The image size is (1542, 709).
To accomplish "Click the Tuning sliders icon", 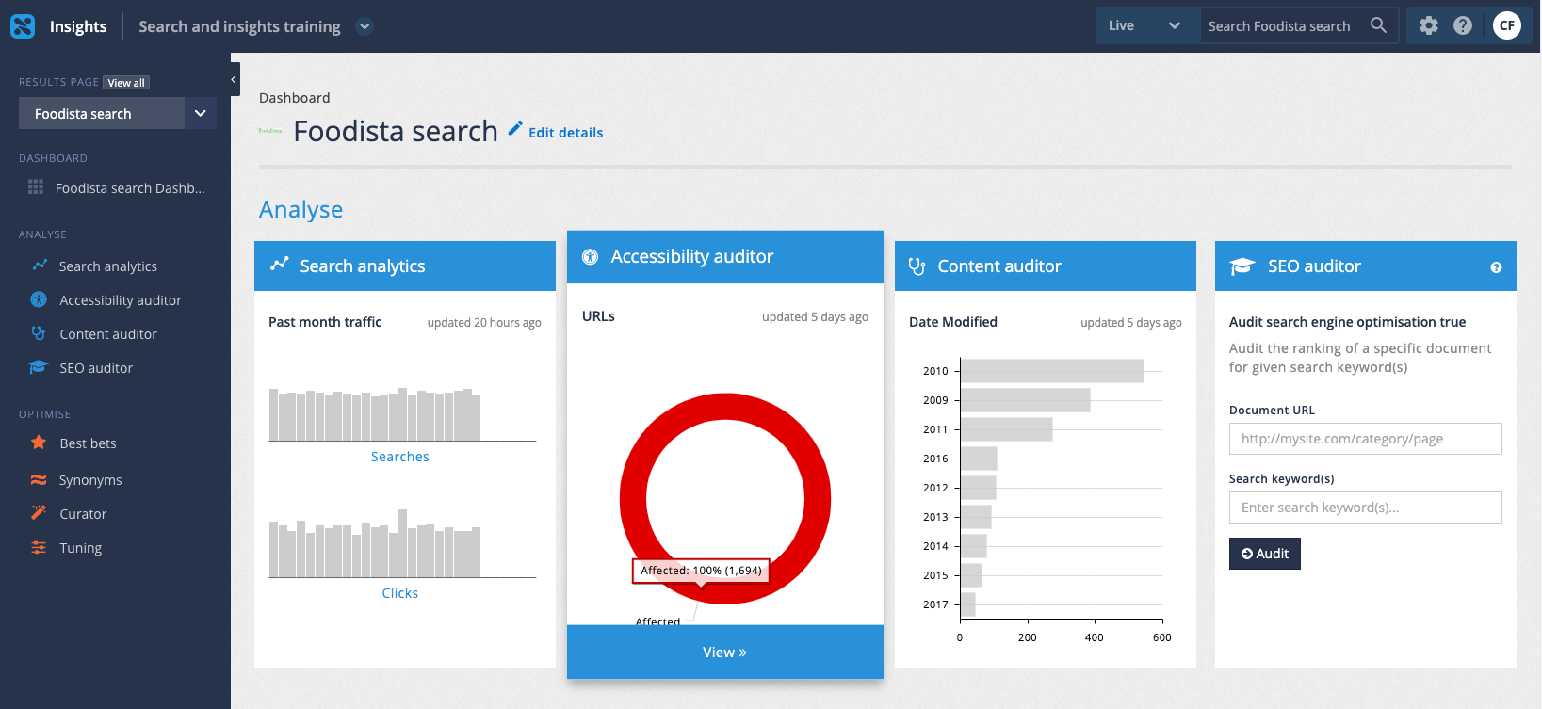I will [39, 547].
